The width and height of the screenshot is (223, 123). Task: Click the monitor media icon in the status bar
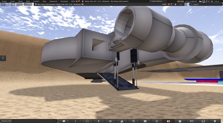(x=204, y=1)
